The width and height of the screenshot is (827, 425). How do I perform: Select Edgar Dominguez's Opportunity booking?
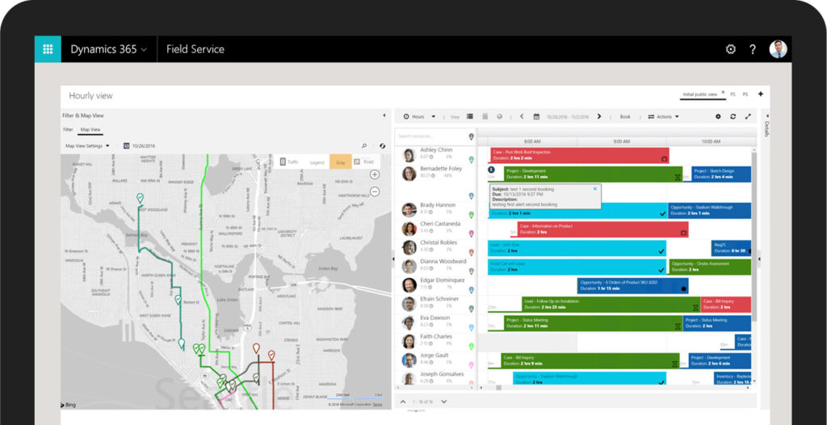(632, 285)
